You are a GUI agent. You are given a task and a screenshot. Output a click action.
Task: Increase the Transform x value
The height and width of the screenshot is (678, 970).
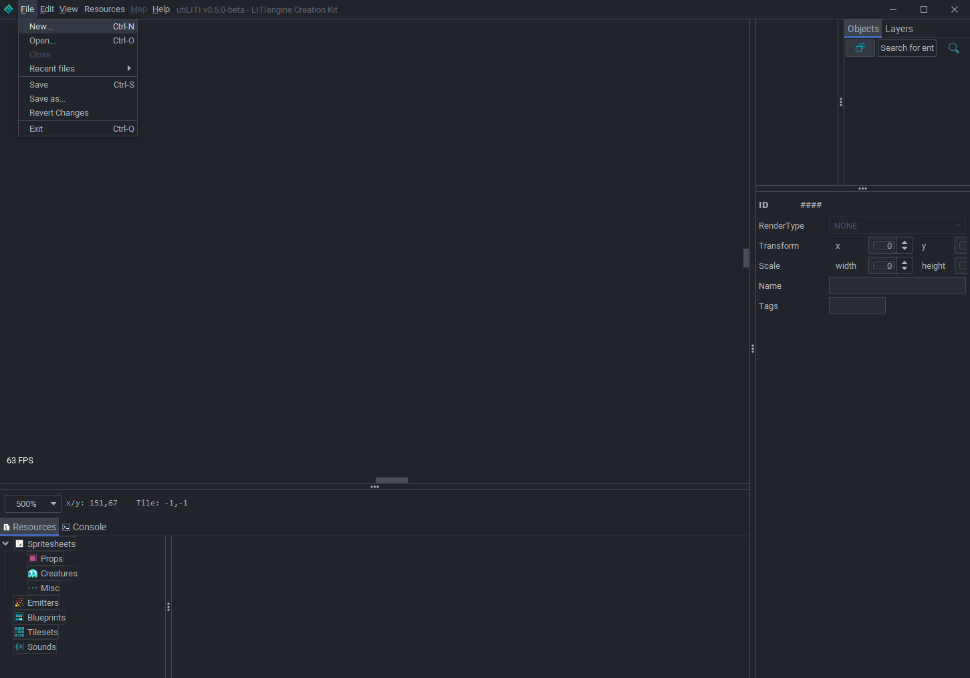[x=904, y=242]
